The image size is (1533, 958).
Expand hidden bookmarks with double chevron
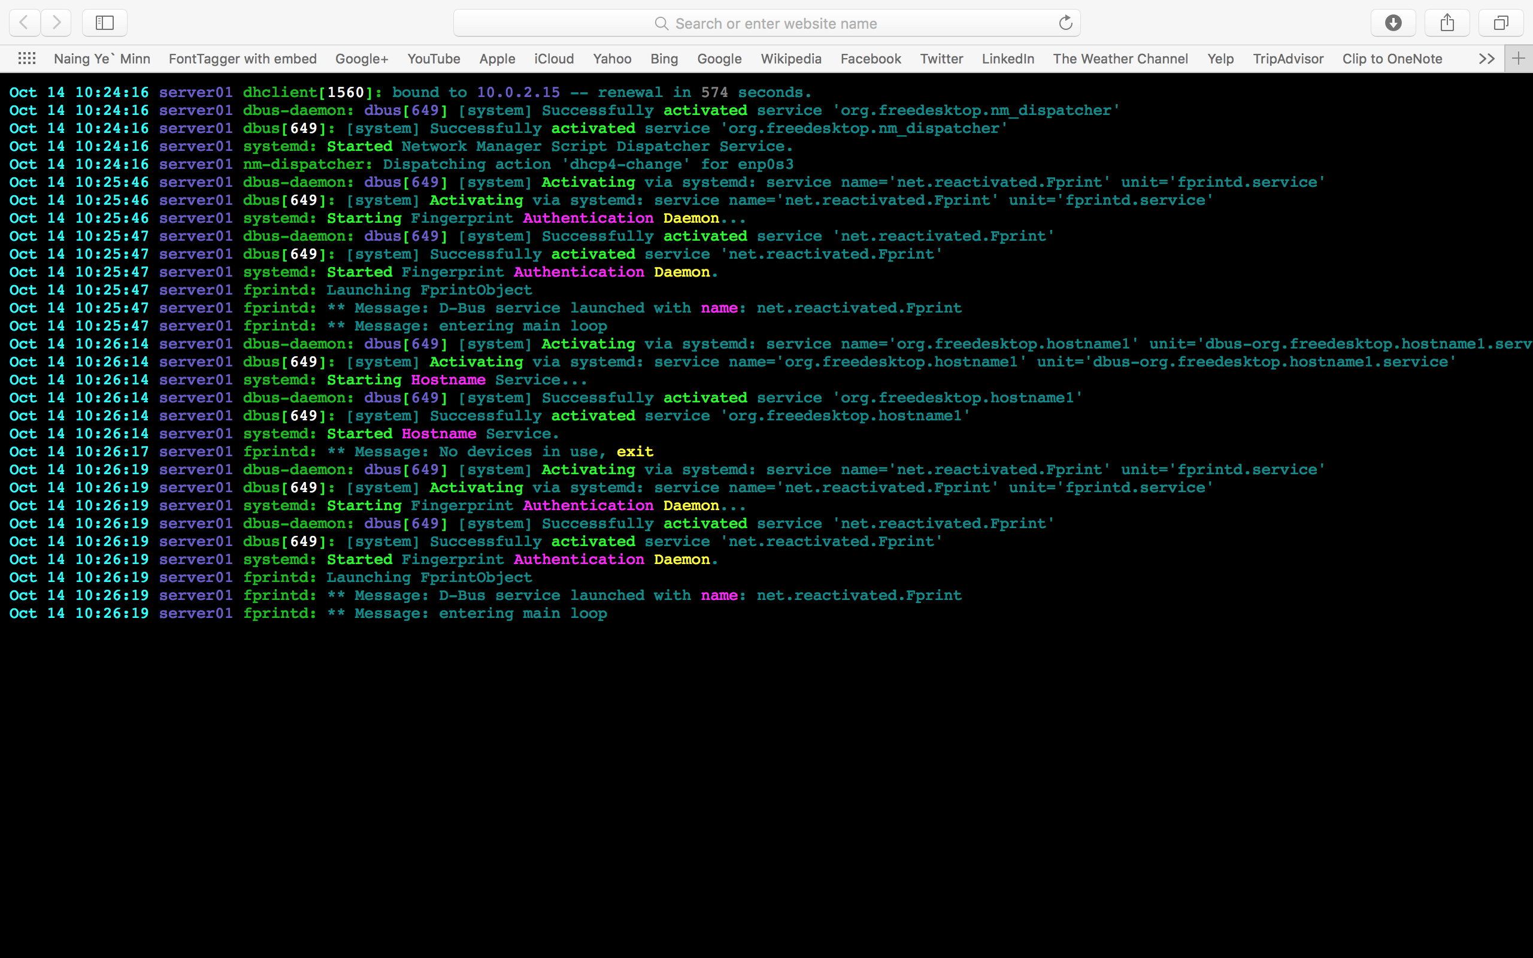point(1487,58)
